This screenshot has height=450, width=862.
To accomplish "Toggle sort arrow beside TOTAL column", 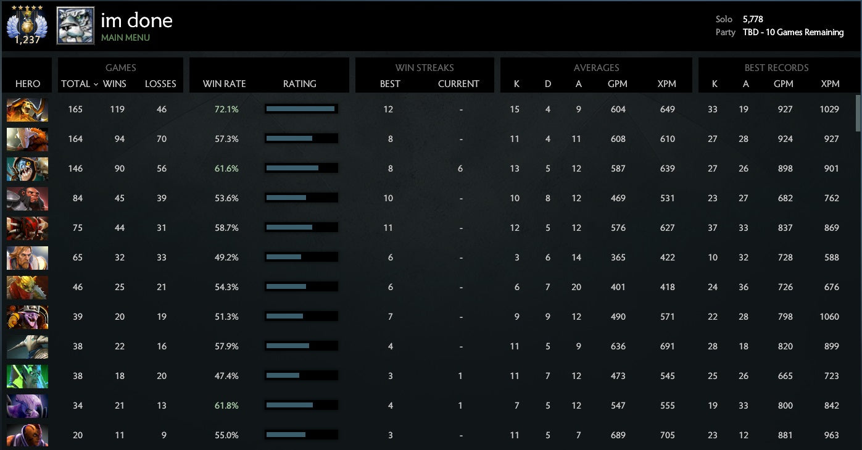I will [x=96, y=84].
